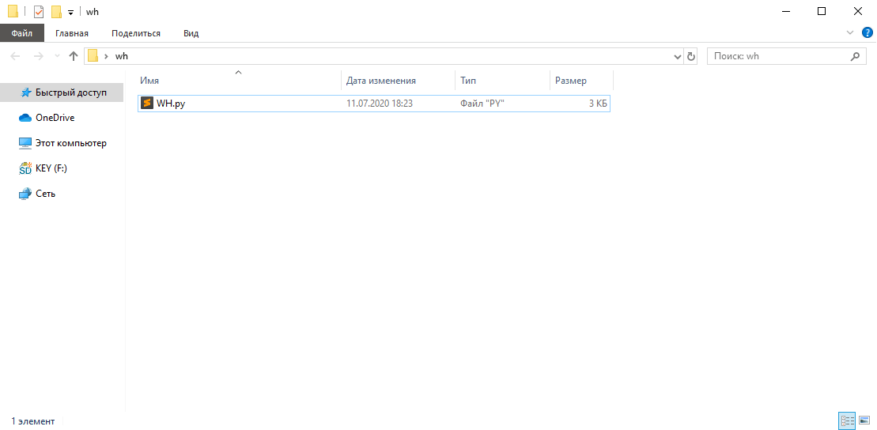Select the WH.py file

(x=373, y=104)
